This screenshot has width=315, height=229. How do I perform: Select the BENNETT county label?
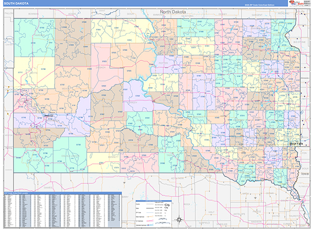point(113,157)
